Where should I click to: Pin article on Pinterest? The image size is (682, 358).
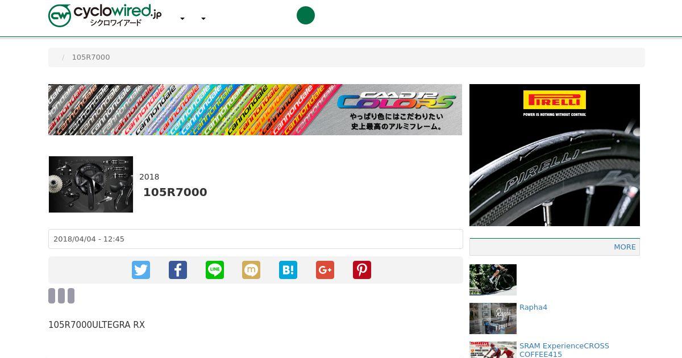coord(362,270)
